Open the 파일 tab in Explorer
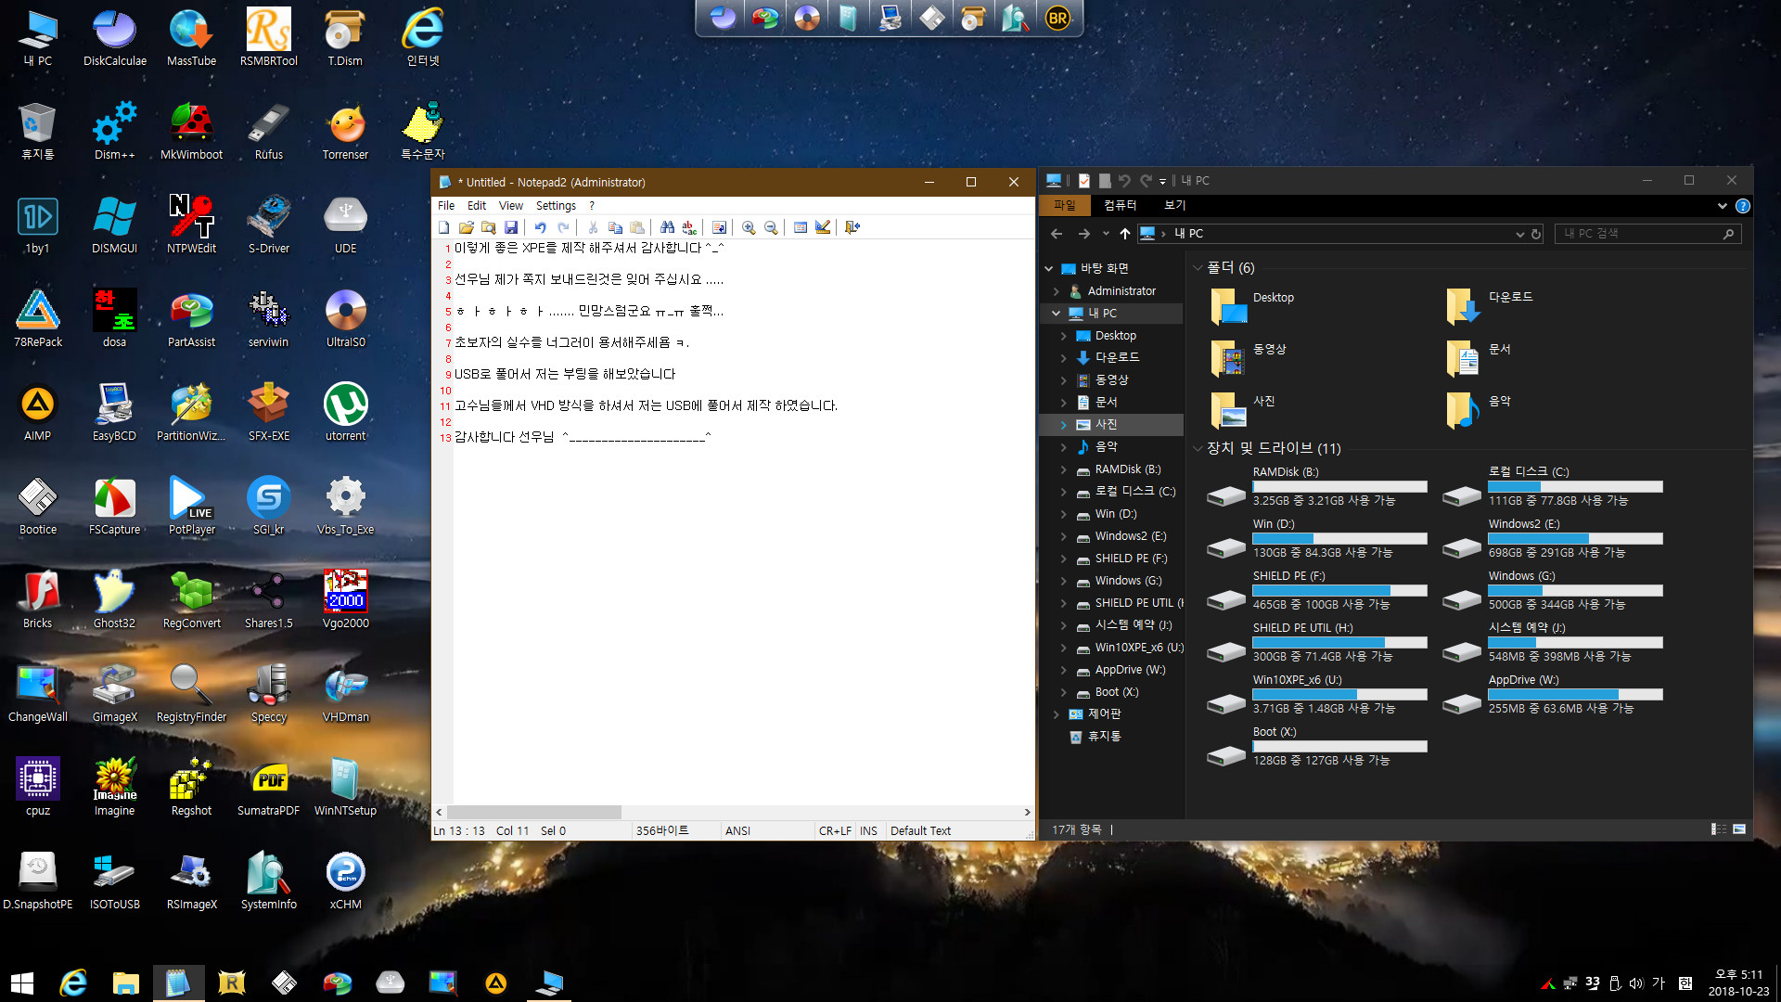 pyautogui.click(x=1064, y=205)
